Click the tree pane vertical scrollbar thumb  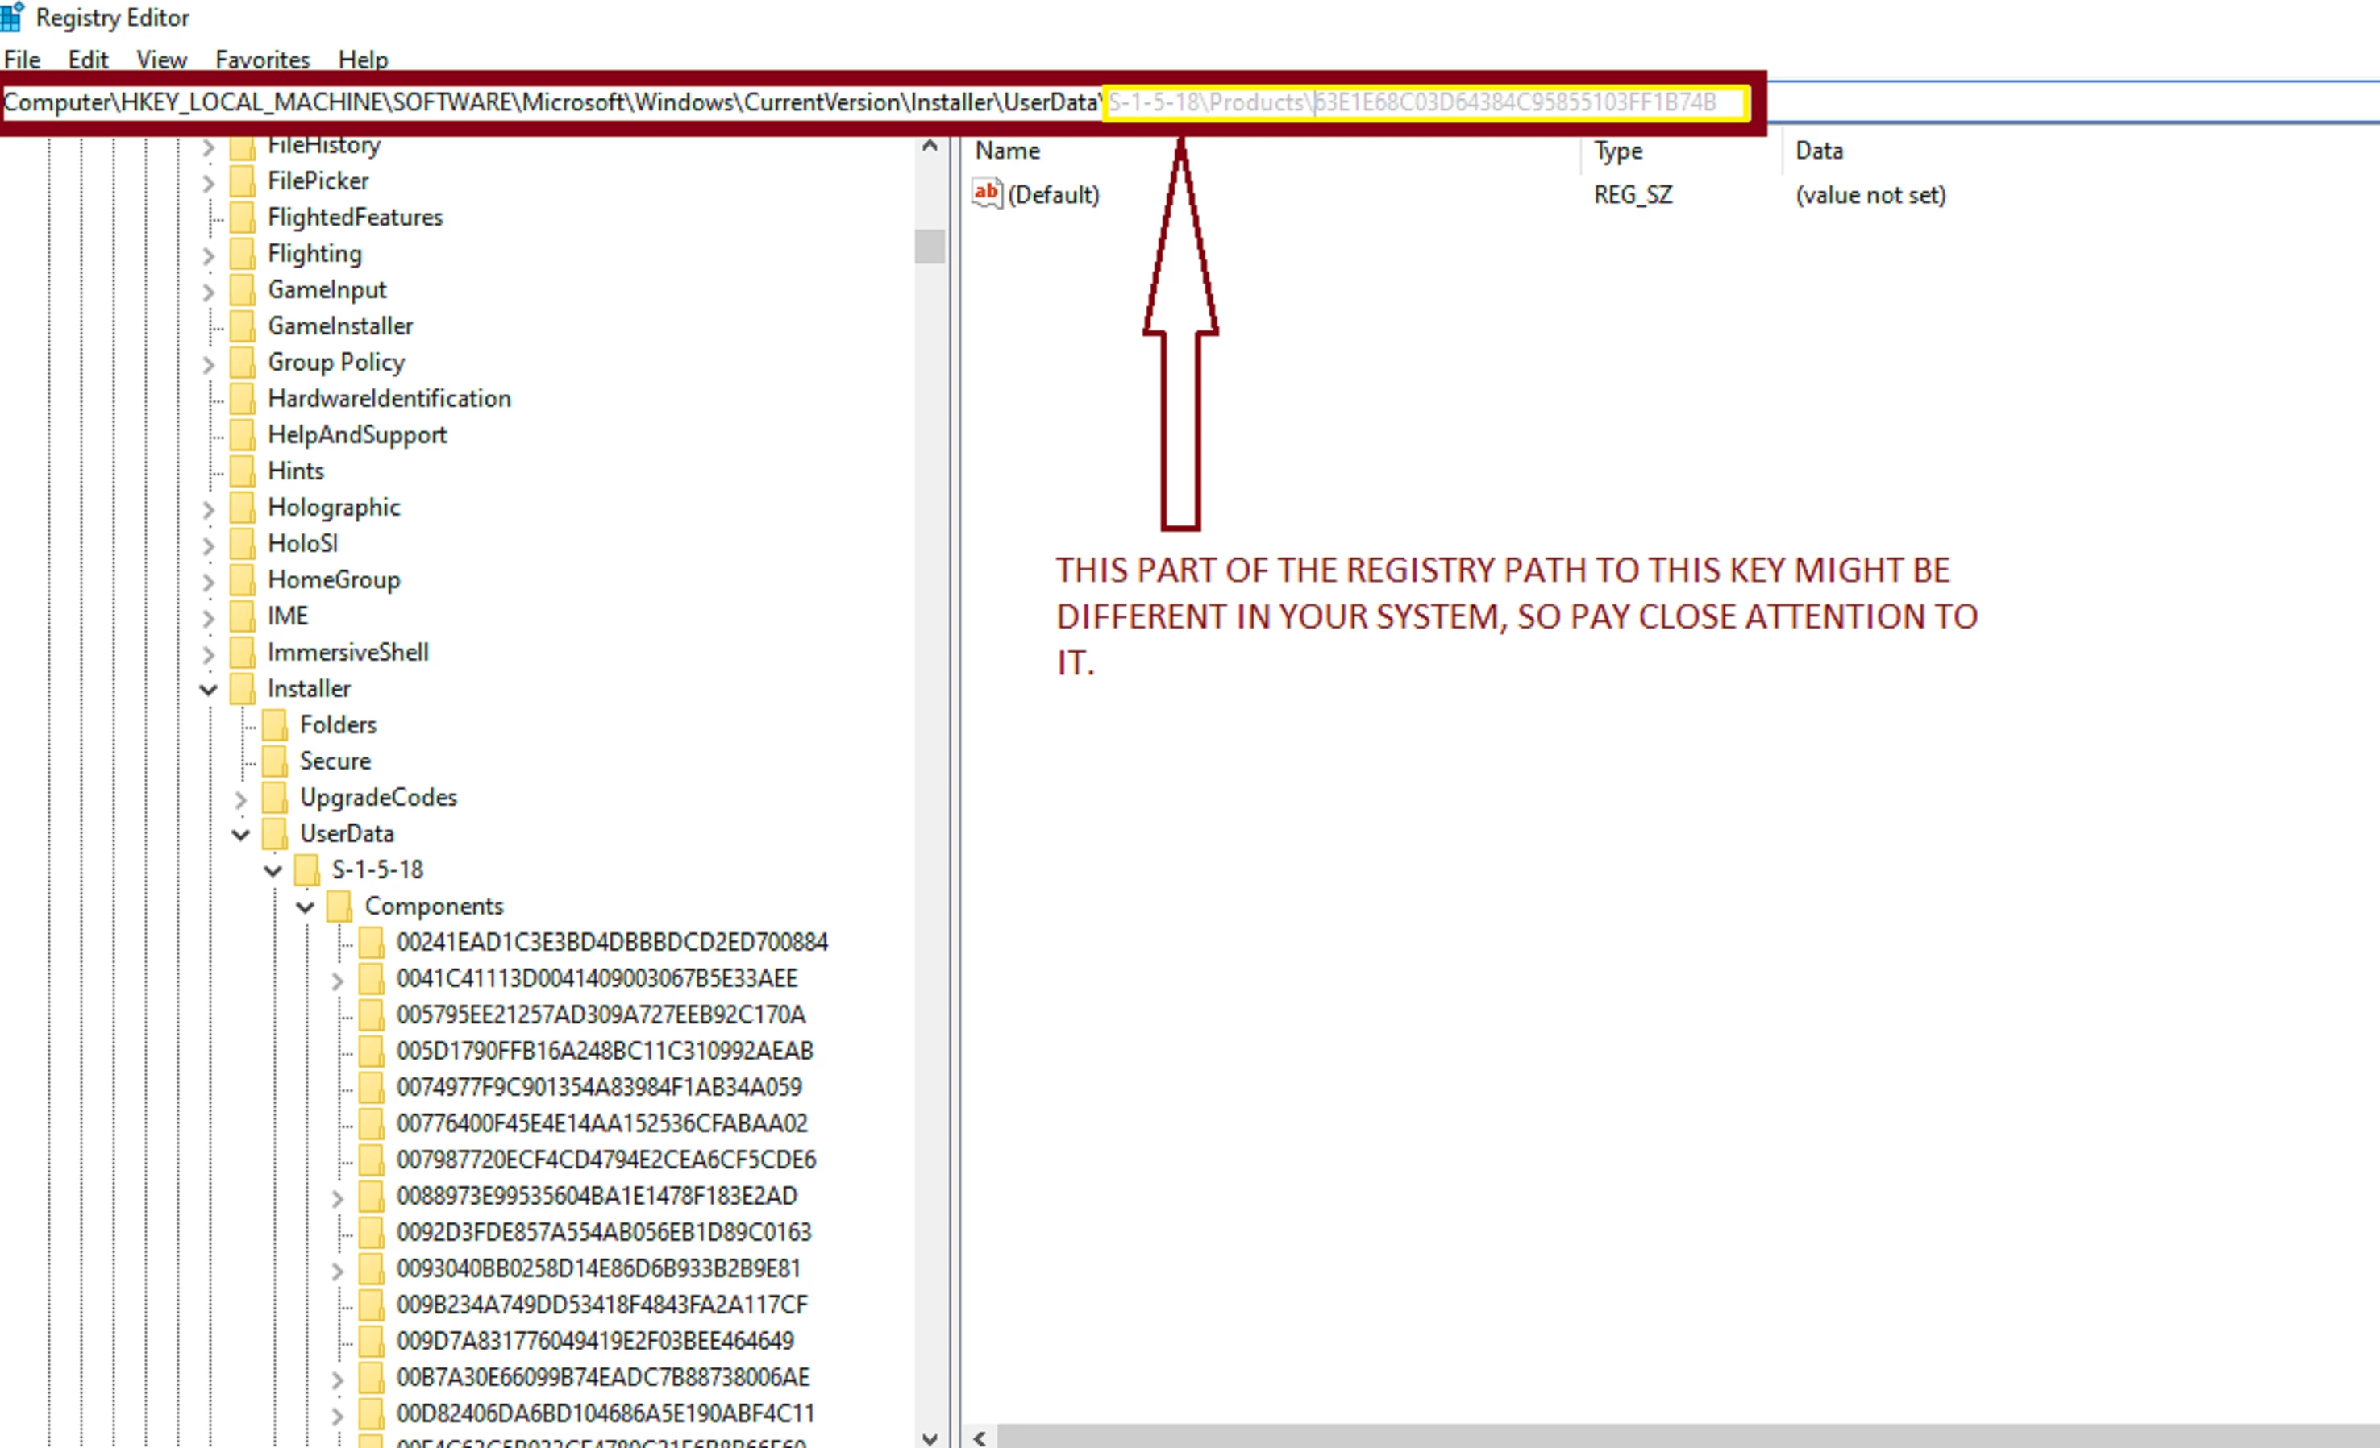pos(930,246)
